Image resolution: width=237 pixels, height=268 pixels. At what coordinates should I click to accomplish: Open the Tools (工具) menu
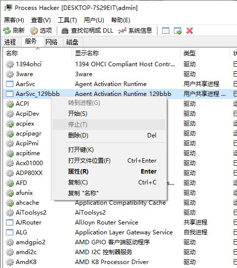pyautogui.click(x=68, y=20)
